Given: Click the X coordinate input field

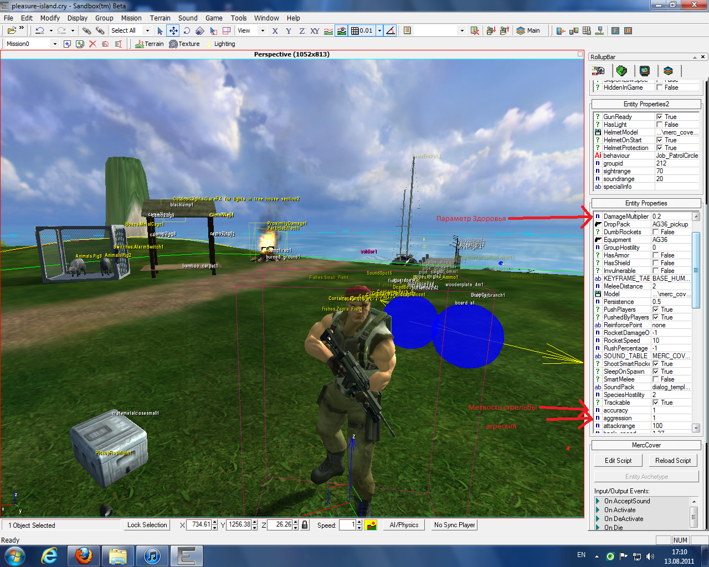Looking at the screenshot, I should [x=199, y=525].
